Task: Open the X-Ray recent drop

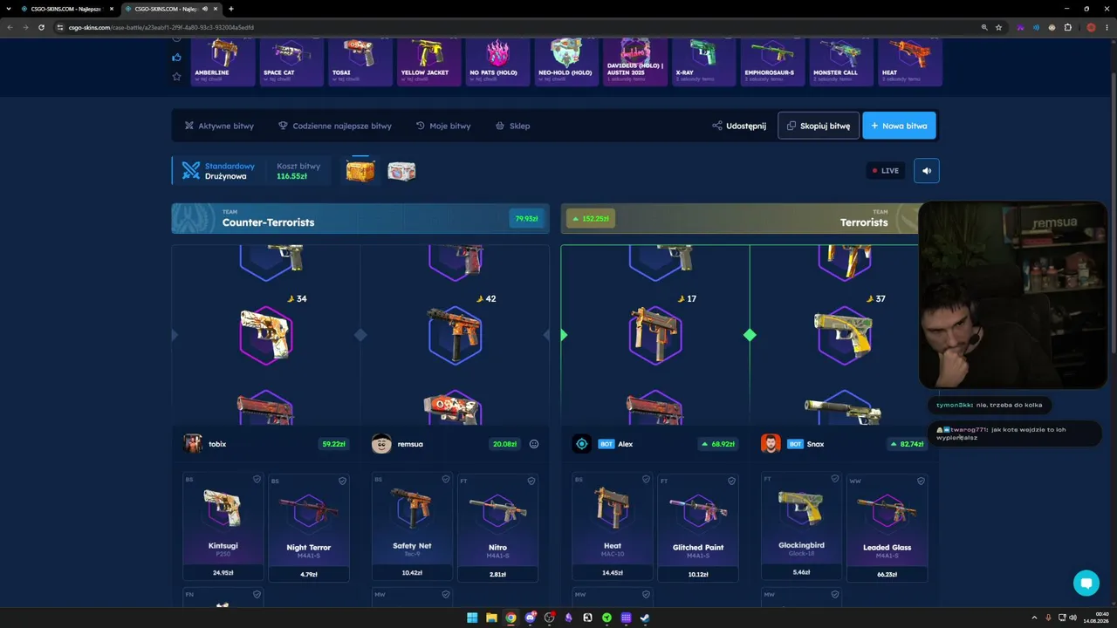Action: pos(703,61)
